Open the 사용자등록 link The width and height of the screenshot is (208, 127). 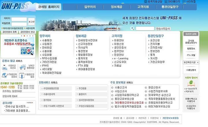[30, 28]
